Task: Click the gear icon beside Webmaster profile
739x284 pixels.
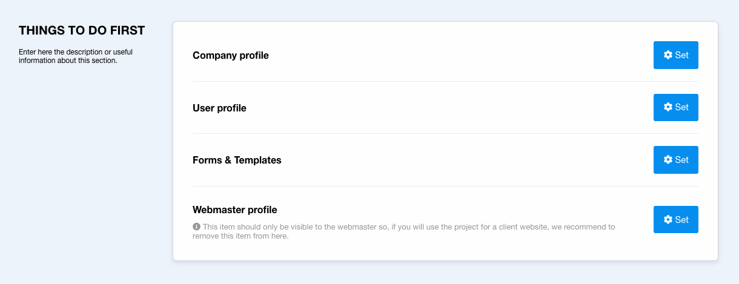Action: tap(668, 220)
